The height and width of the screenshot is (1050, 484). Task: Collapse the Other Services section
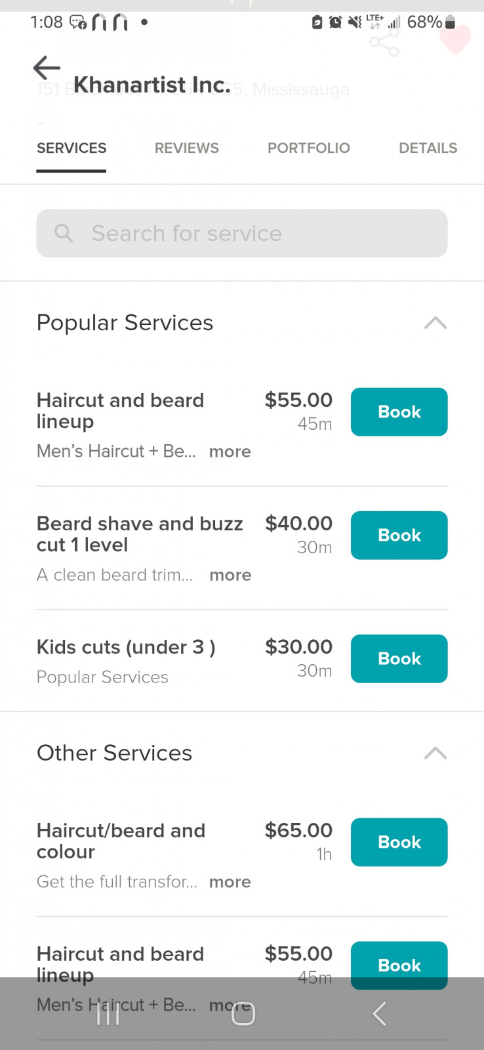pyautogui.click(x=435, y=753)
